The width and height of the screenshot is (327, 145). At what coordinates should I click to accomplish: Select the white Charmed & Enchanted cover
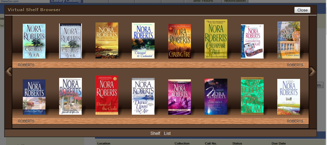click(143, 40)
